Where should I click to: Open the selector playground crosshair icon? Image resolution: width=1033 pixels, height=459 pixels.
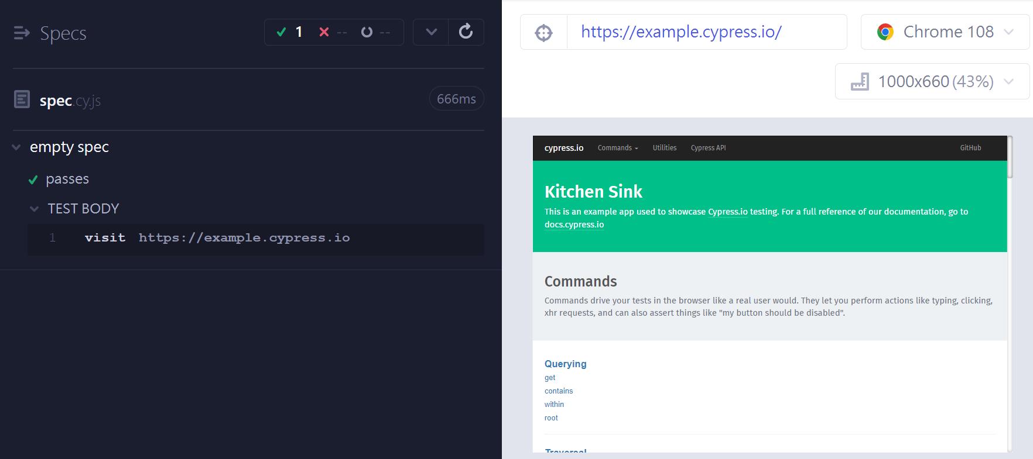[x=544, y=32]
